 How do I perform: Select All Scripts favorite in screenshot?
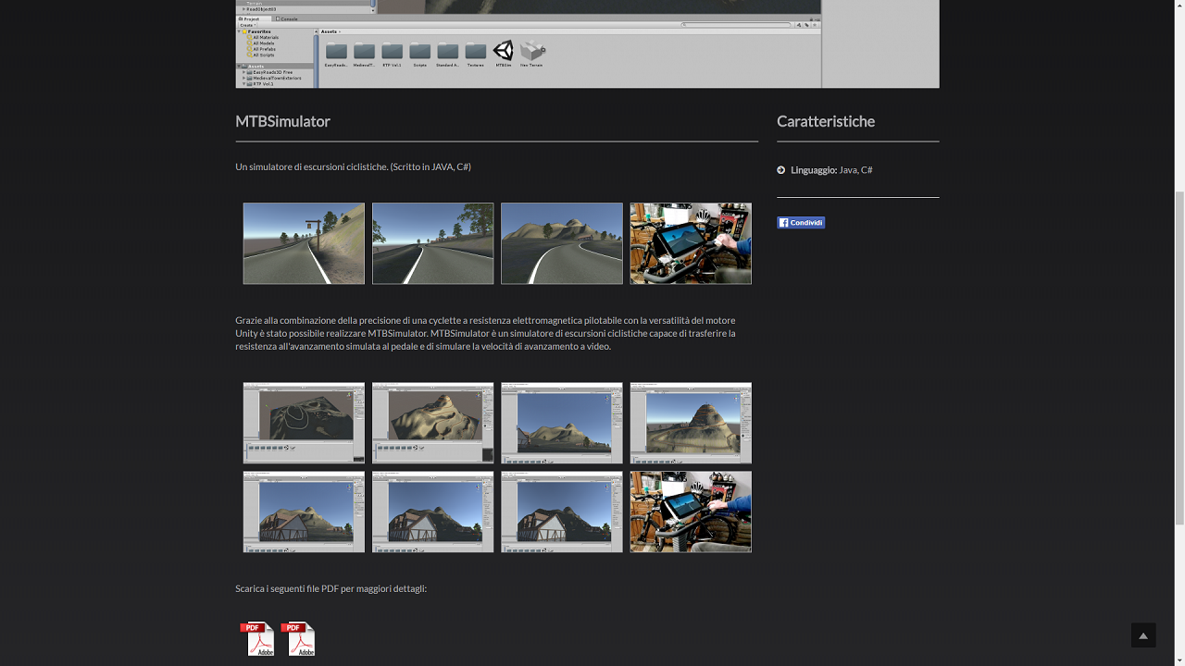262,55
